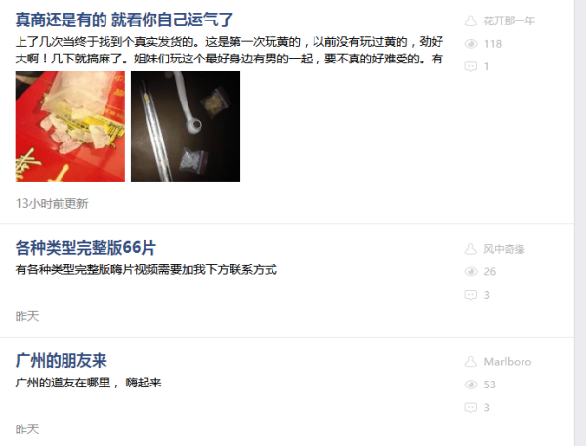Click the user icon beside 风中奇缘
586x446 pixels.
pos(471,249)
